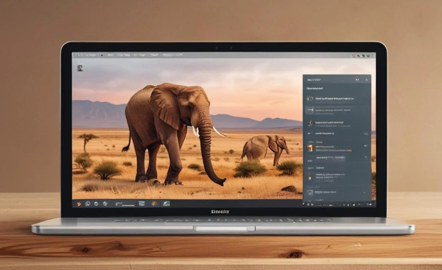Select the first thumbnail row in the dark panel

pos(337,99)
